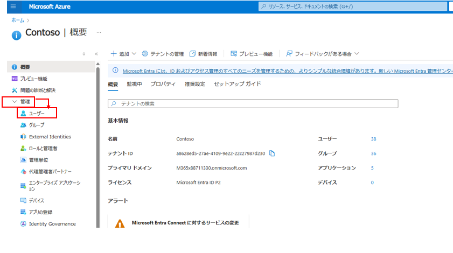This screenshot has width=453, height=253.
Task: Open the hamburger portal menu
Action: click(13, 6)
